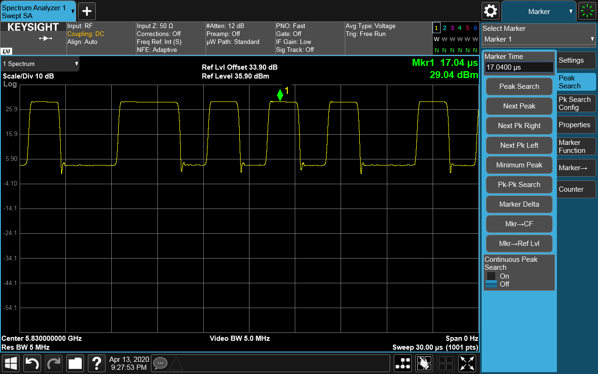
Task: Click the Next Pk Right button
Action: (x=519, y=126)
